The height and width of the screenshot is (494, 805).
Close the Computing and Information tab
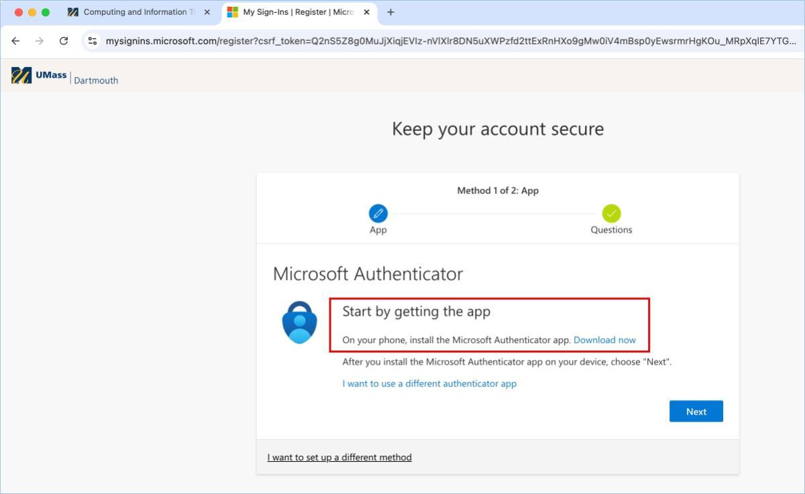(x=207, y=12)
